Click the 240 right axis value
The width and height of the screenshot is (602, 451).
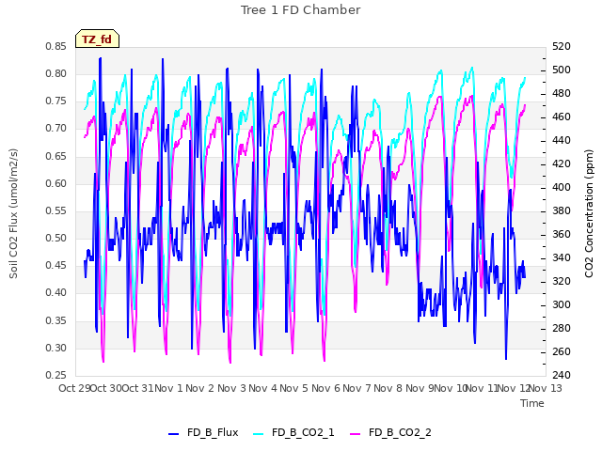click(562, 375)
